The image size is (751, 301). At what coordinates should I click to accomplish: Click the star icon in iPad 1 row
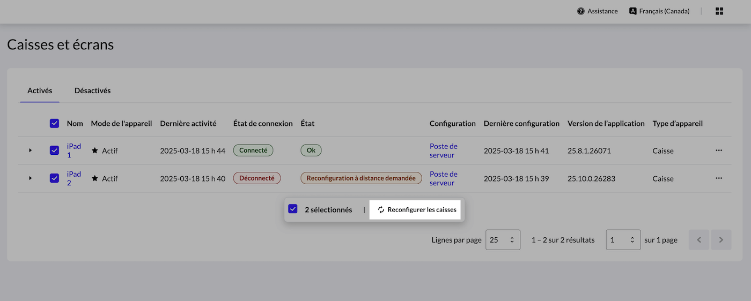coord(95,150)
